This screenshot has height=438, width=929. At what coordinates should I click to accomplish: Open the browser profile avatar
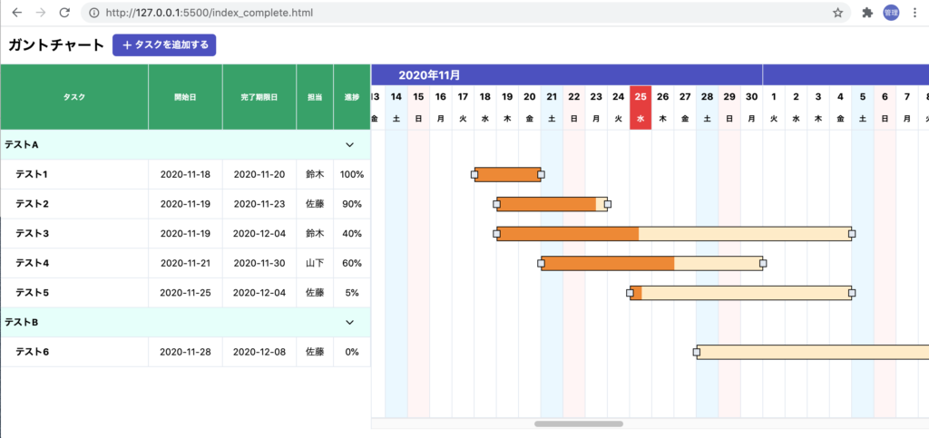click(891, 13)
